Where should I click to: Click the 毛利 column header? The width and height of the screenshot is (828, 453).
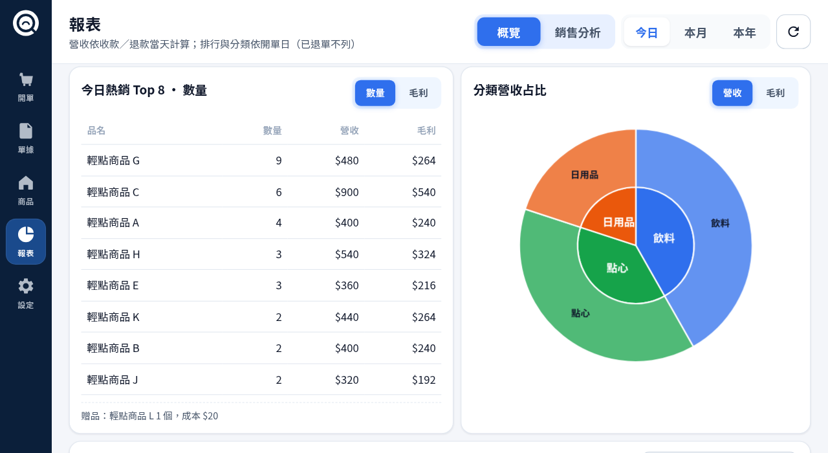tap(426, 130)
